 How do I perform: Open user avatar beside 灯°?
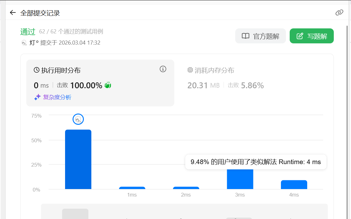click(24, 43)
